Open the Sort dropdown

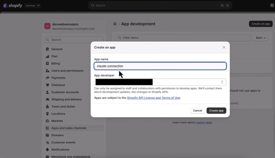[x=260, y=38]
